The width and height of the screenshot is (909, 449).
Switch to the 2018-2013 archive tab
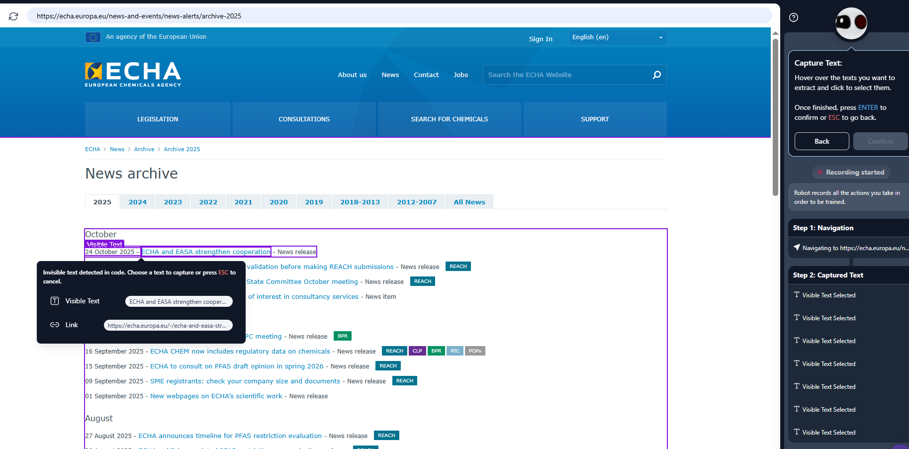pyautogui.click(x=360, y=202)
